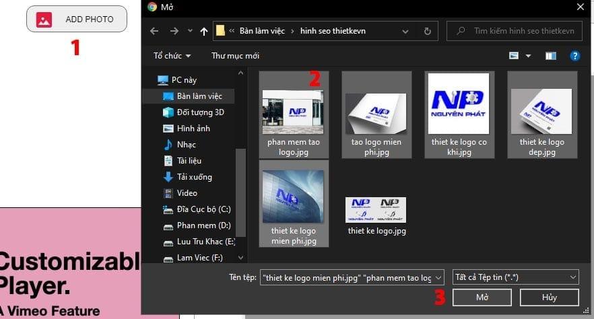Click the sidebar scroll-up arrow
The height and width of the screenshot is (319, 594).
coord(240,73)
